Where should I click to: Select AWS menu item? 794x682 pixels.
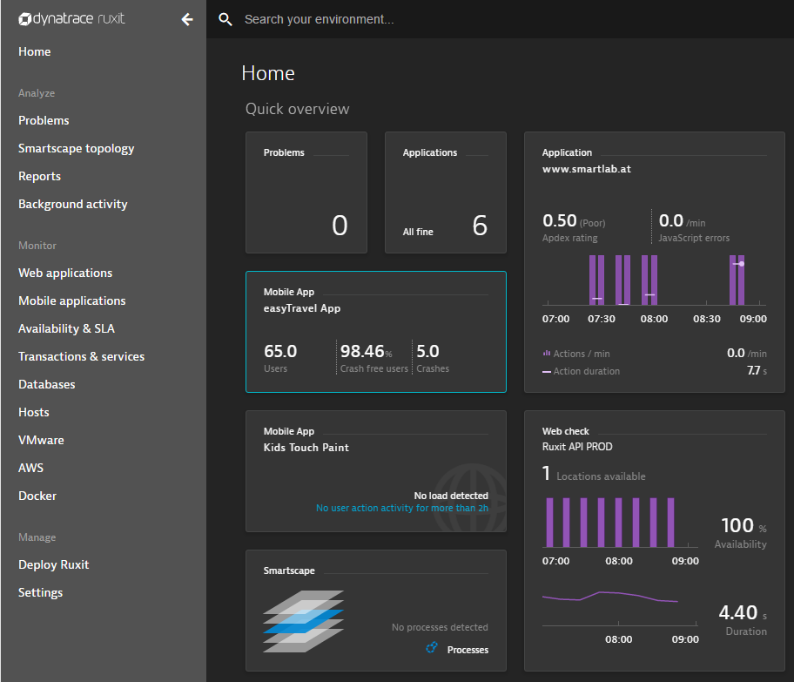(x=30, y=468)
